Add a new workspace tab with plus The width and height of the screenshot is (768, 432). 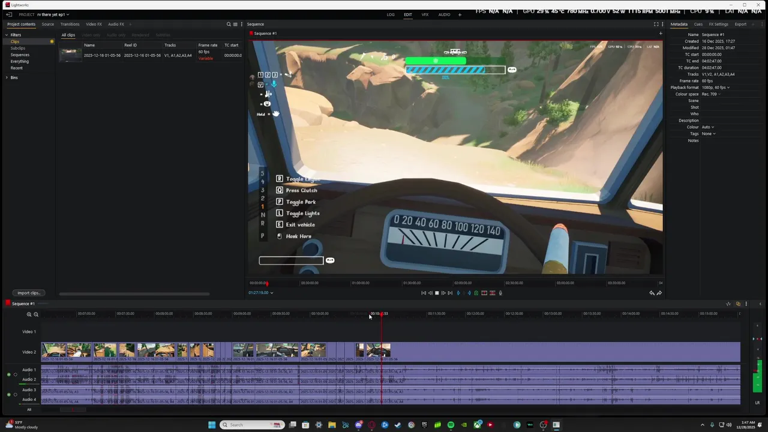click(x=460, y=14)
